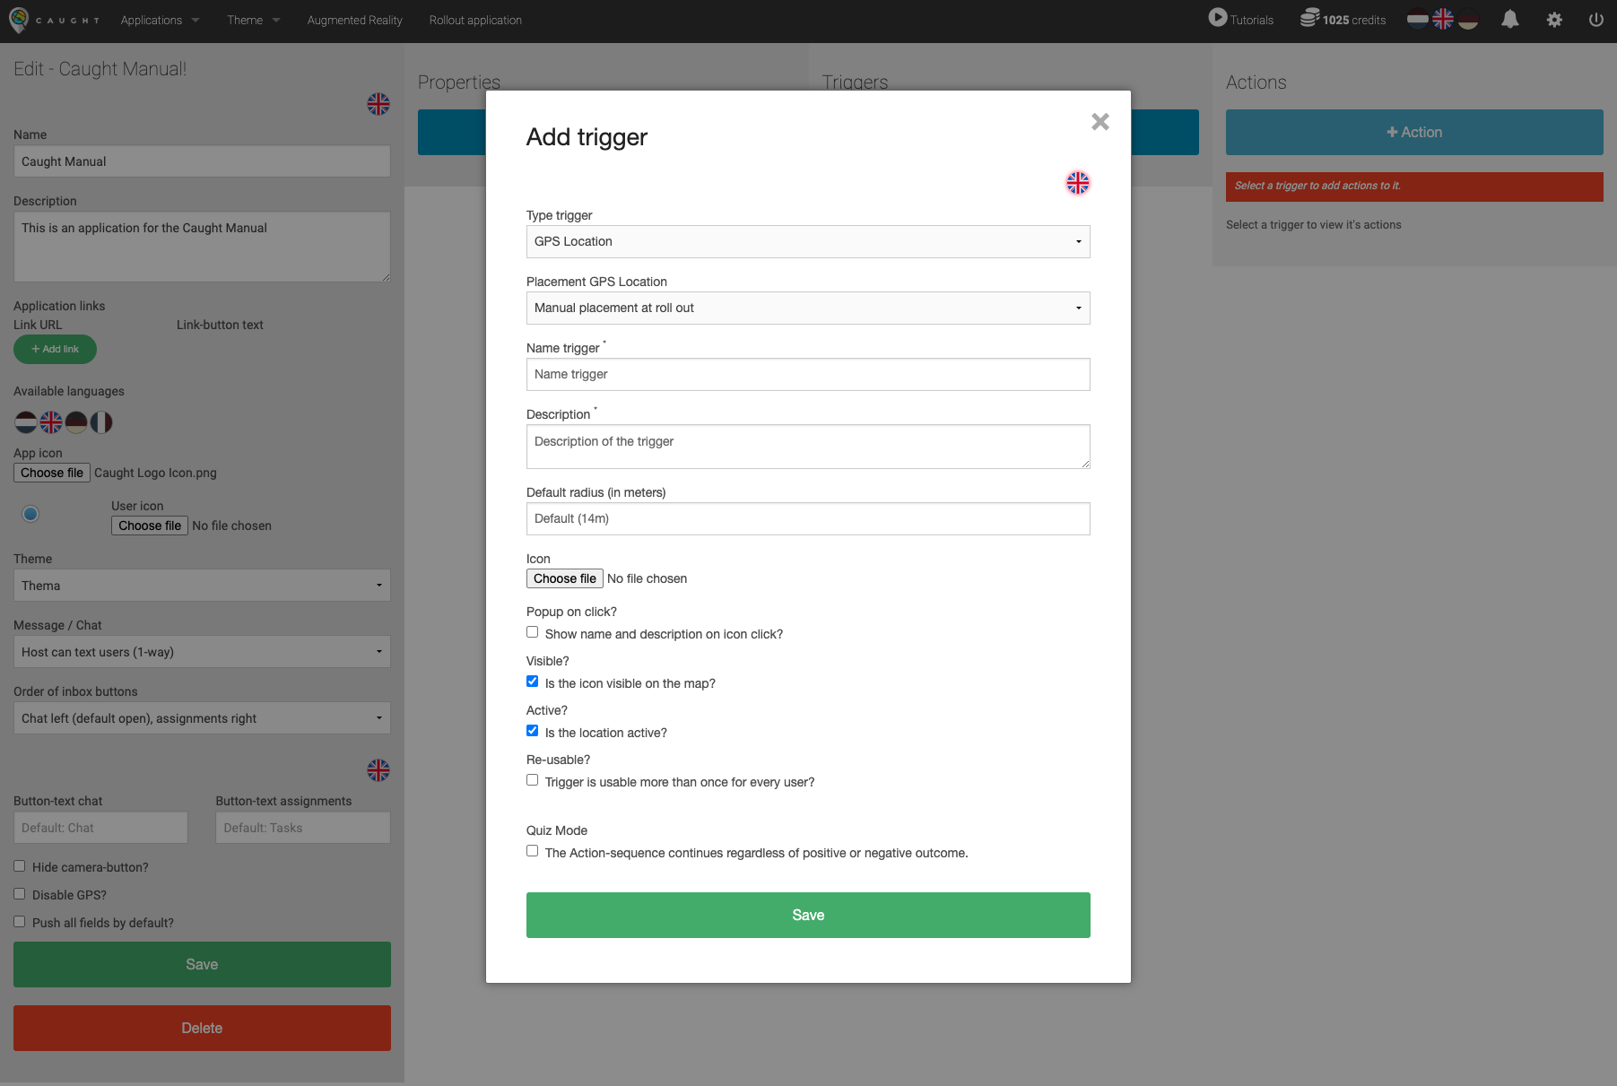
Task: Click the Tutorials play icon
Action: point(1217,18)
